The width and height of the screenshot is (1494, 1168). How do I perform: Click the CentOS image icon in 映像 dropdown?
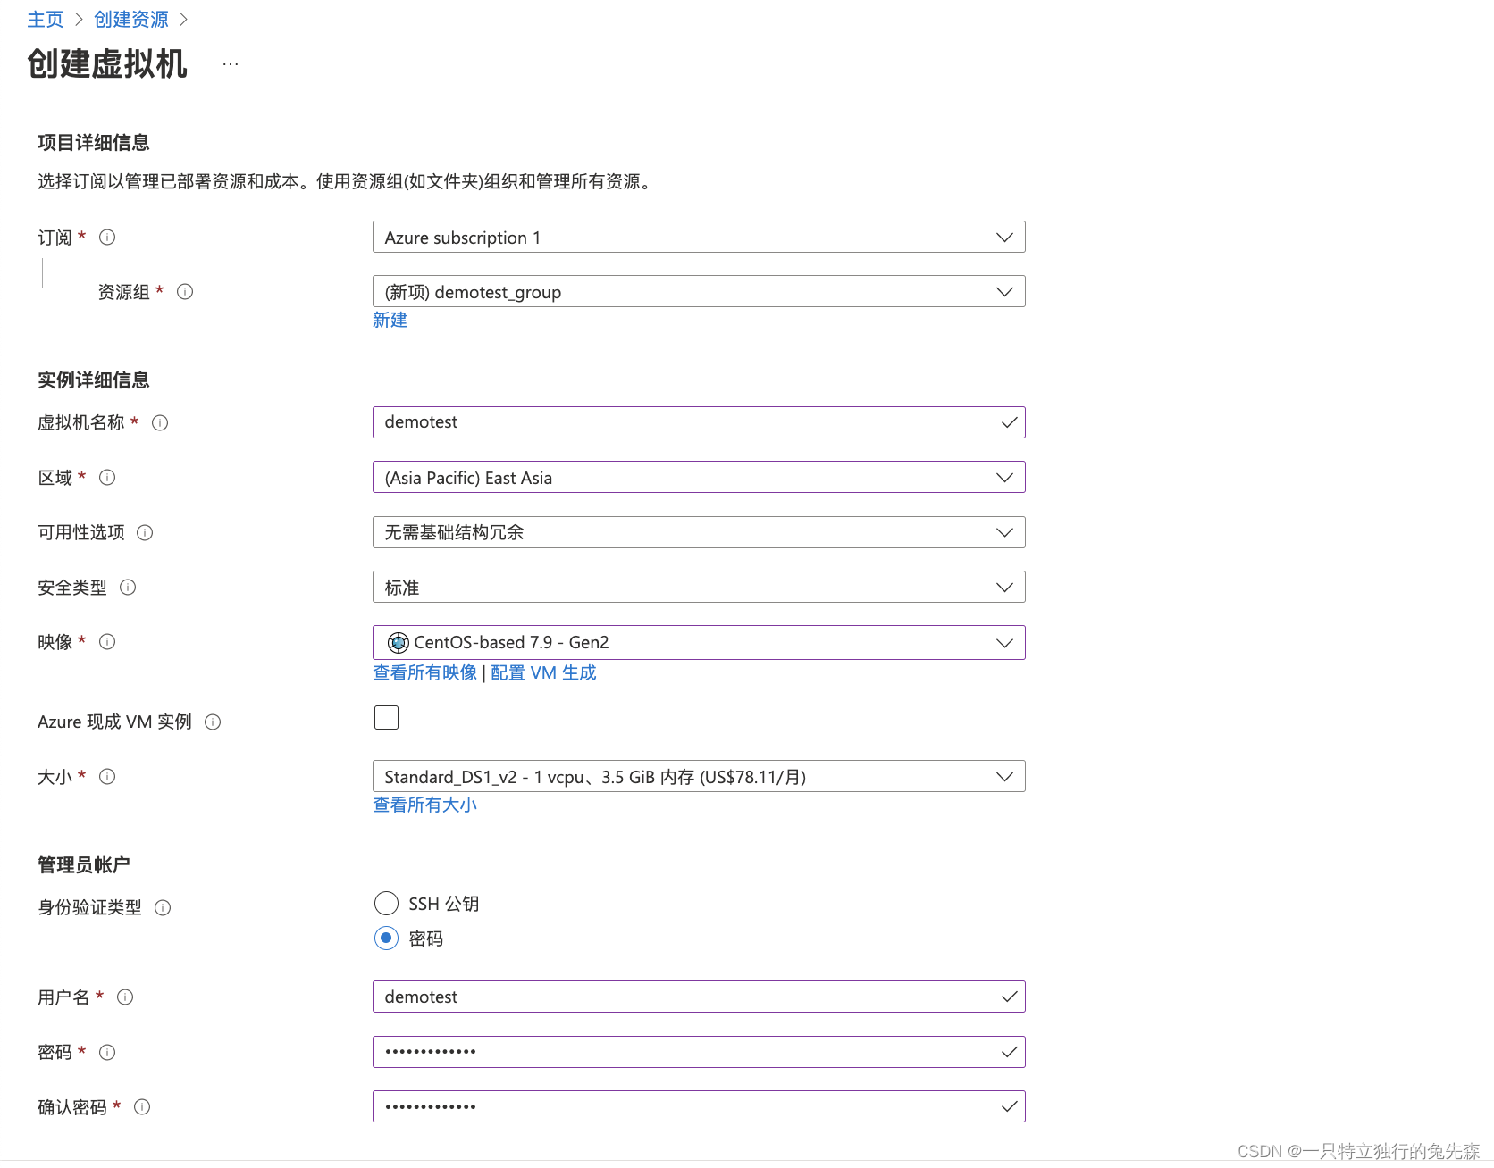coord(398,643)
